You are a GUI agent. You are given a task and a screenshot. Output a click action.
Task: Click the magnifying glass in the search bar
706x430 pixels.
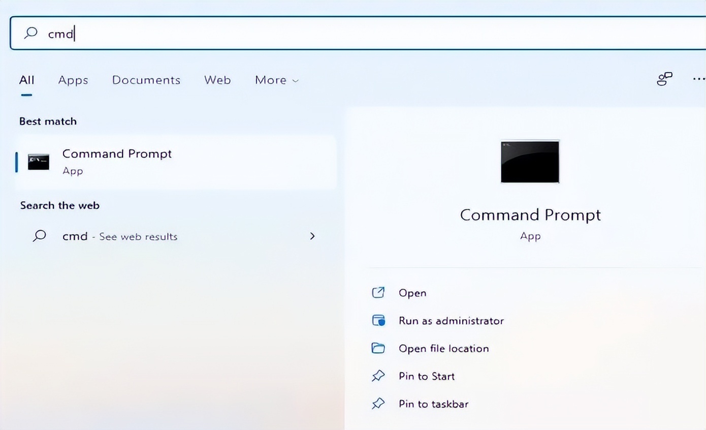[x=30, y=33]
